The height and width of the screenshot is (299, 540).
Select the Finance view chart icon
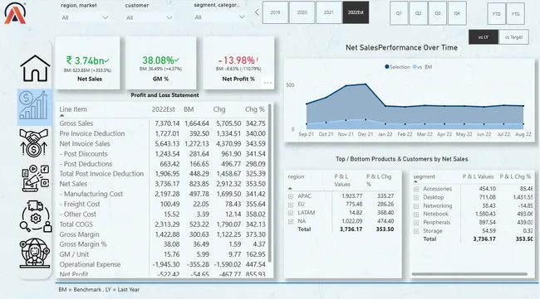click(34, 107)
